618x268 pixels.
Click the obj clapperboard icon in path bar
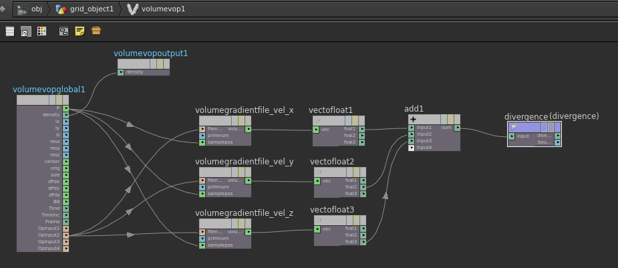(x=23, y=9)
